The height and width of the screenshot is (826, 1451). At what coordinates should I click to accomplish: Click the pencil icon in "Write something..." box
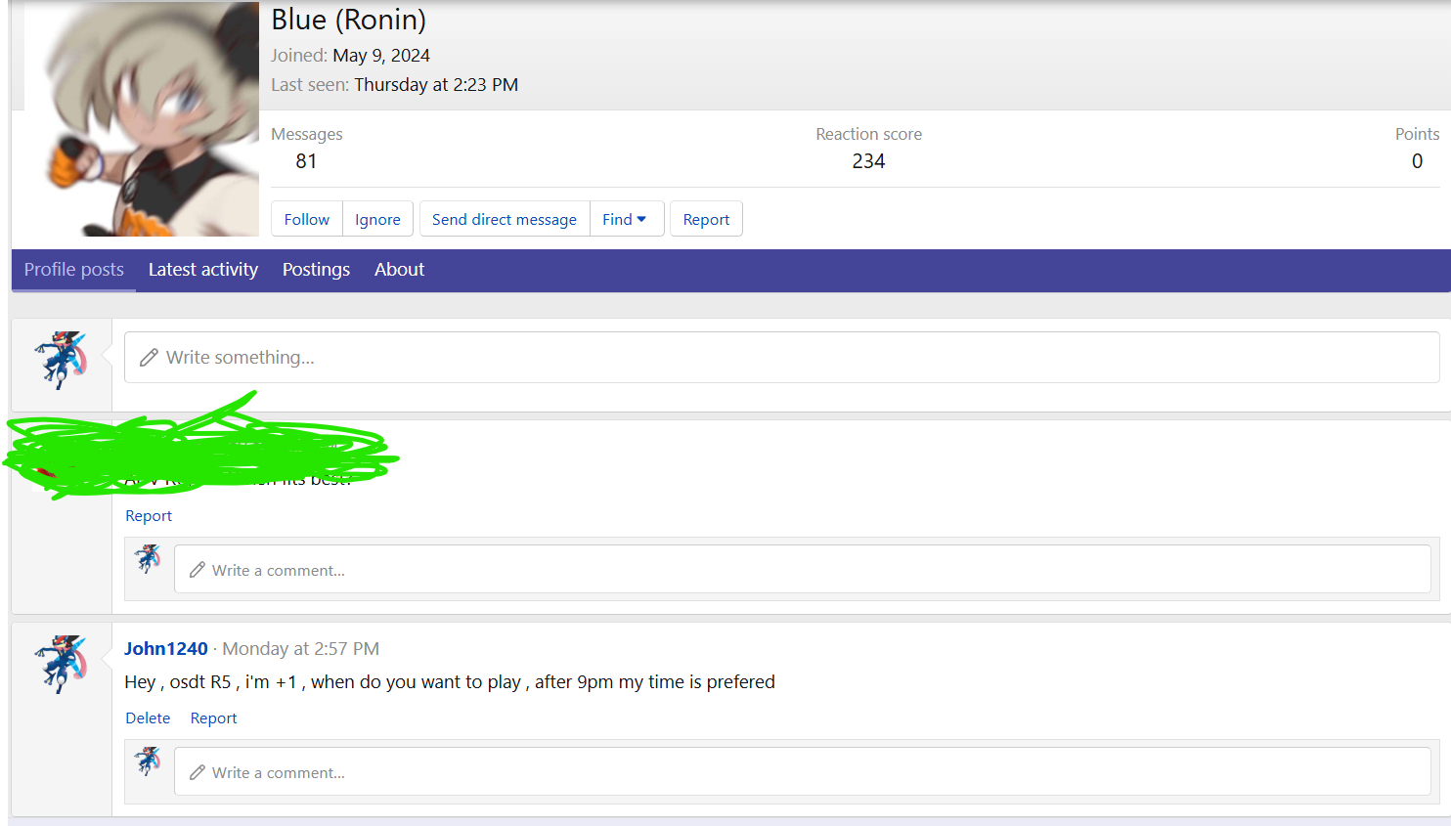coord(149,358)
